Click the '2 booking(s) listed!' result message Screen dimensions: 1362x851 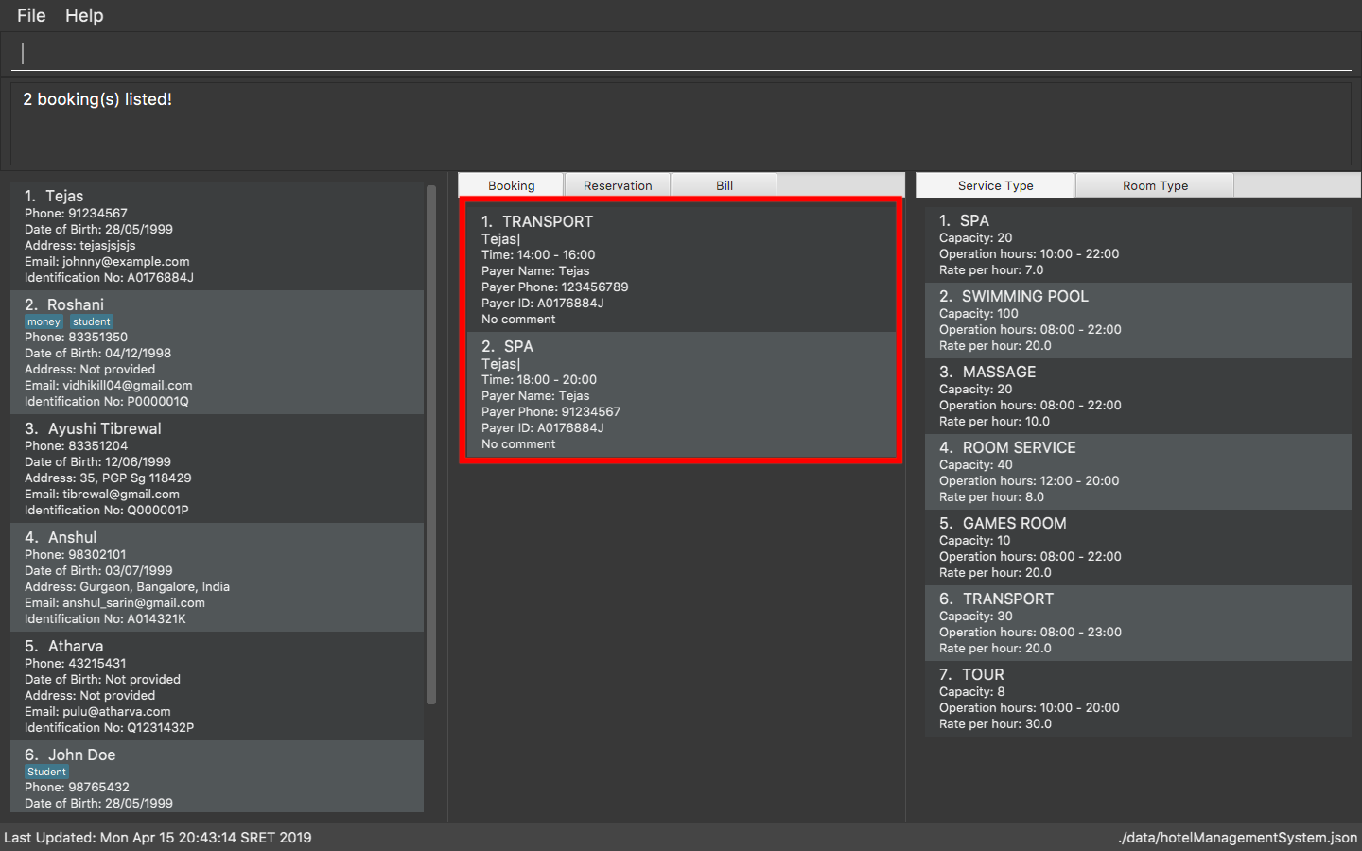coord(97,99)
